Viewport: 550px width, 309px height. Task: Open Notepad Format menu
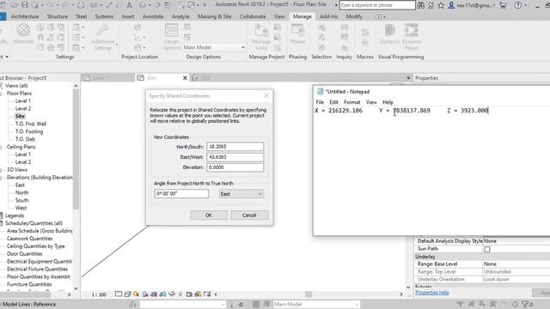point(351,102)
